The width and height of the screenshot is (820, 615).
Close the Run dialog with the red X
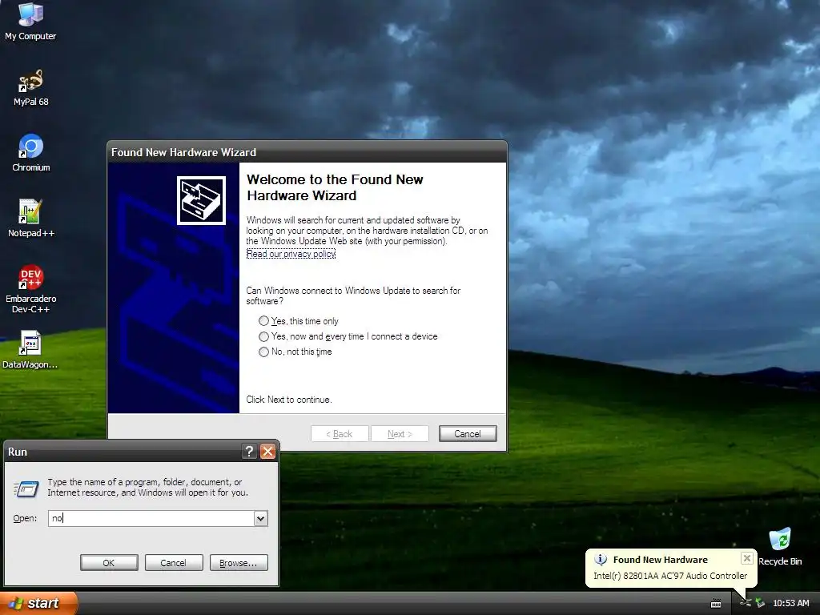pyautogui.click(x=267, y=452)
